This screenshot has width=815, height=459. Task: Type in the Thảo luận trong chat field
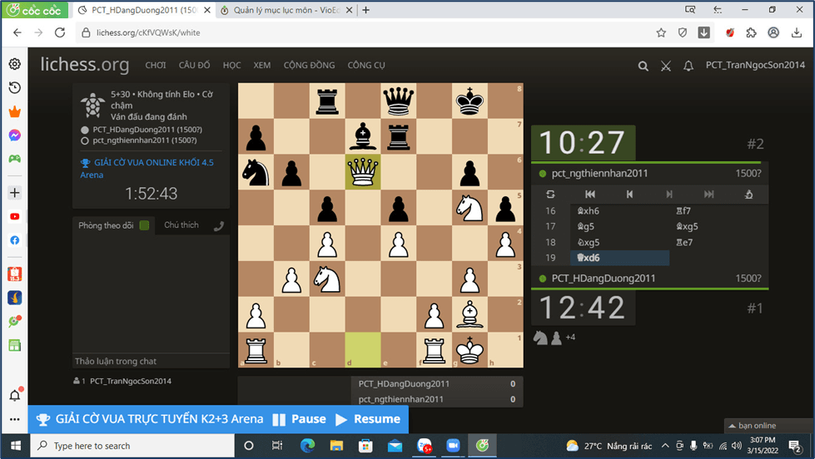click(150, 361)
